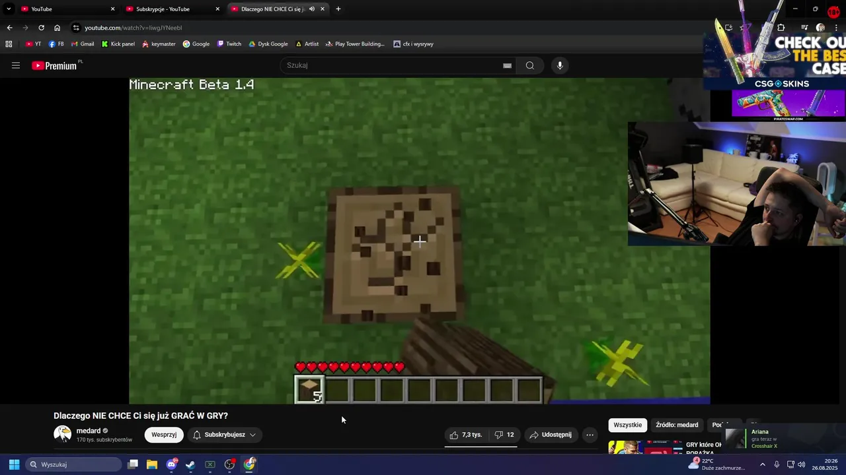Open the medard channel avatar

coord(63,434)
